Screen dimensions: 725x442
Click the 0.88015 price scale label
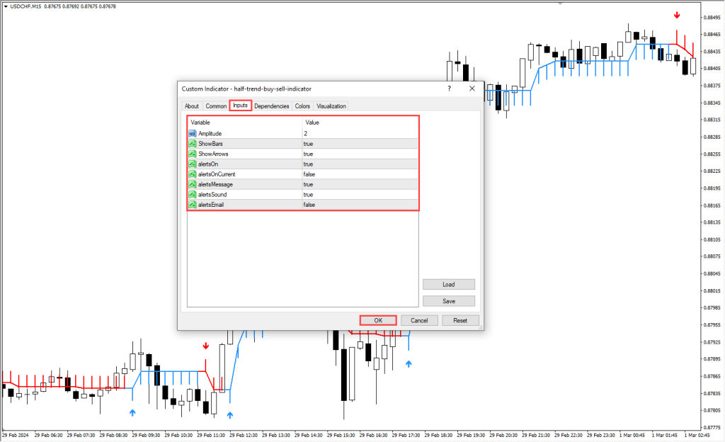tap(712, 291)
